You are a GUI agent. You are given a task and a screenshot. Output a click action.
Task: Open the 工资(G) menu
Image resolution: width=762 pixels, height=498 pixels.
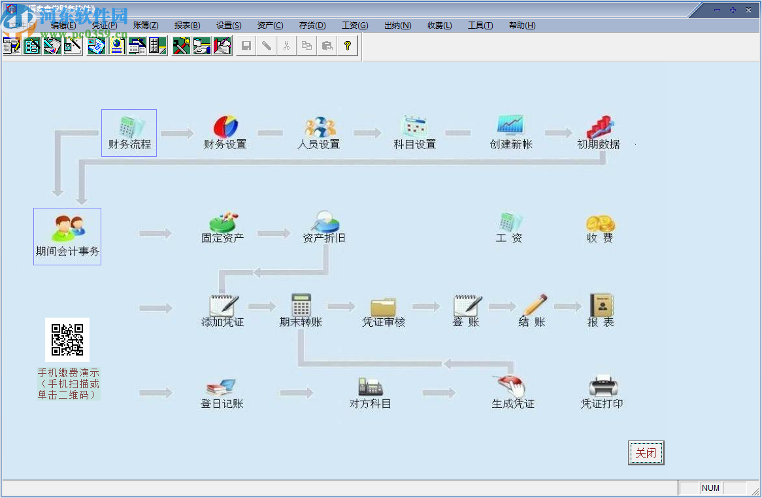[x=355, y=25]
